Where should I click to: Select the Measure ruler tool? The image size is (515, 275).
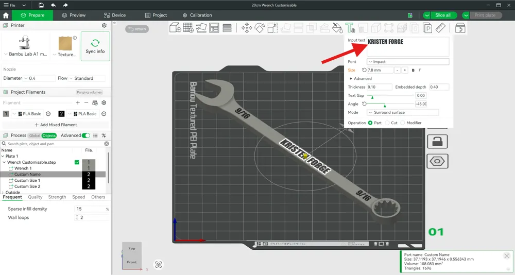(440, 28)
